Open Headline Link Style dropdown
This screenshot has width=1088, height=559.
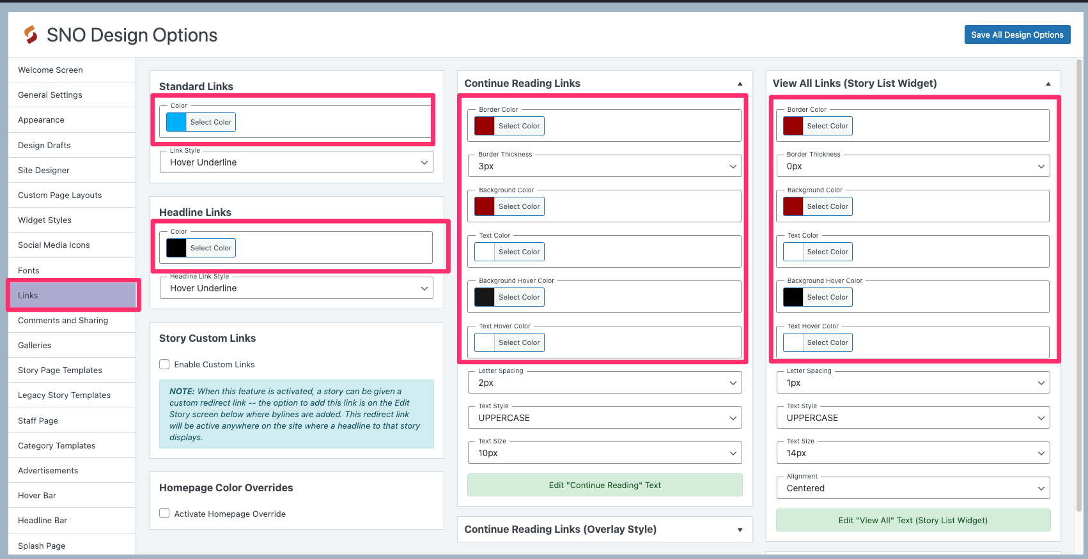tap(297, 288)
